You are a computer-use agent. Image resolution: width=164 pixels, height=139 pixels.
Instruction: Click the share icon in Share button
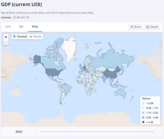pos(132,27)
